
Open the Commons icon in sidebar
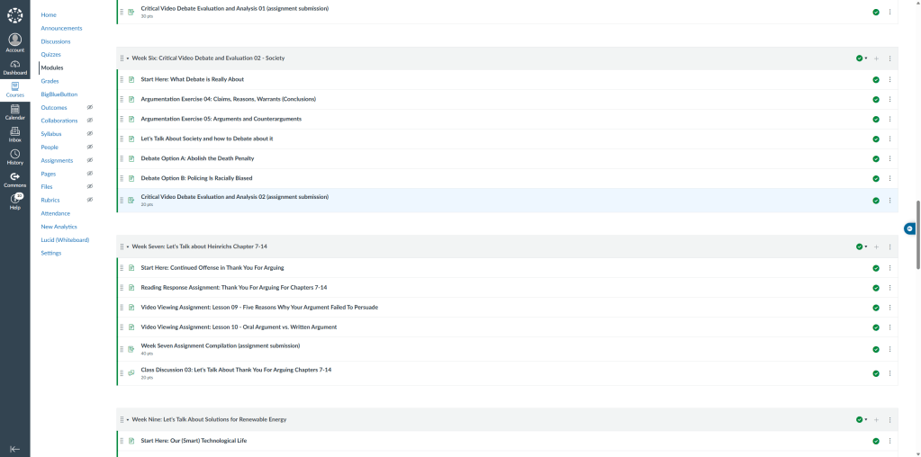click(x=14, y=179)
